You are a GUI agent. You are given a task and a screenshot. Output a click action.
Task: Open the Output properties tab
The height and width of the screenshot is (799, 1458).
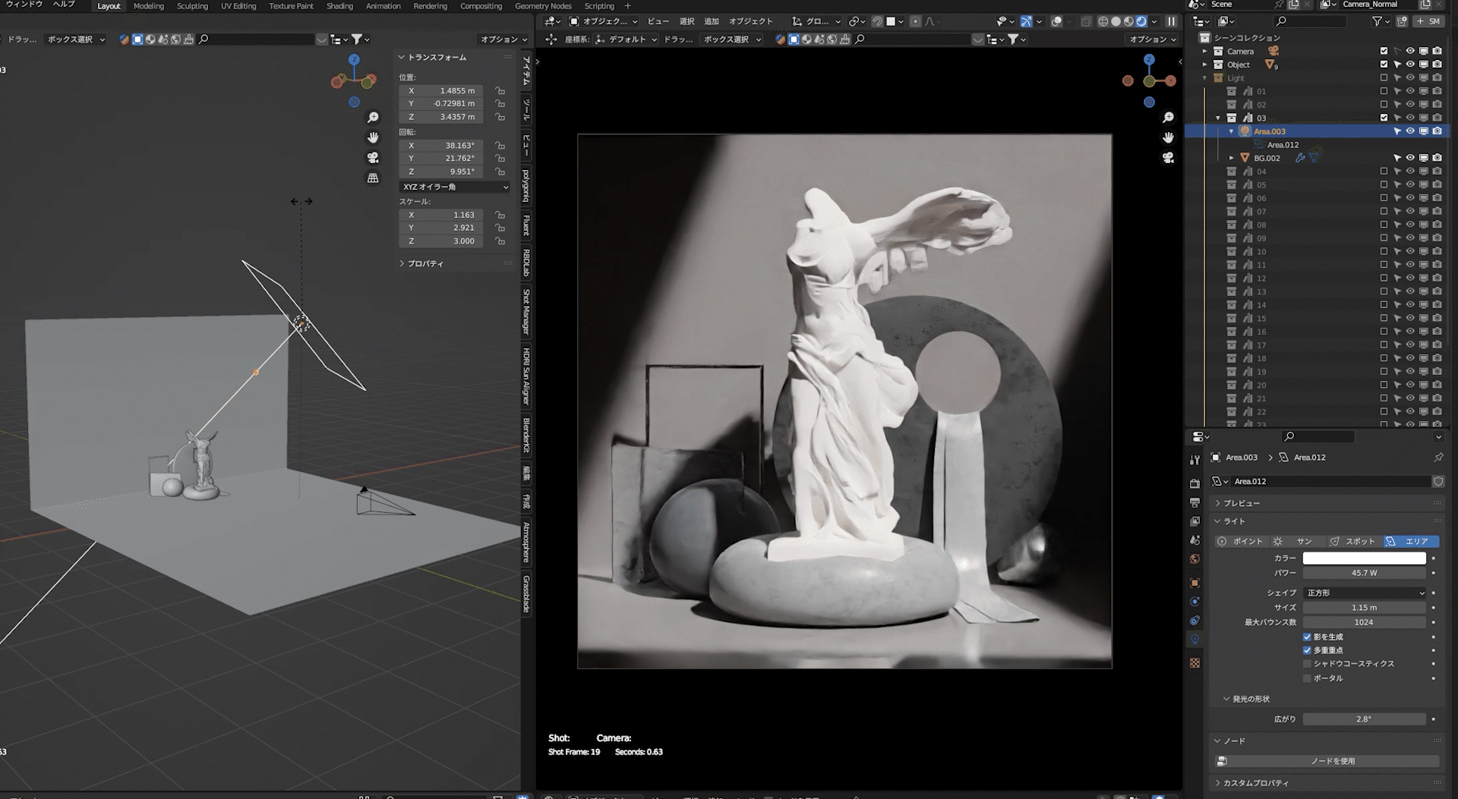[x=1194, y=502]
